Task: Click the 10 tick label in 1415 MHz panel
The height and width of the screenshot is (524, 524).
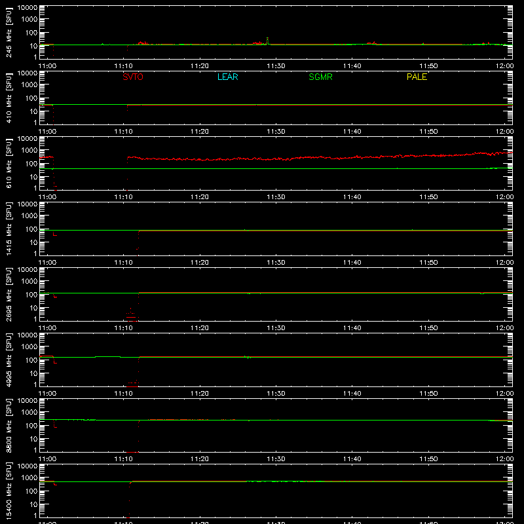Action: (33, 242)
